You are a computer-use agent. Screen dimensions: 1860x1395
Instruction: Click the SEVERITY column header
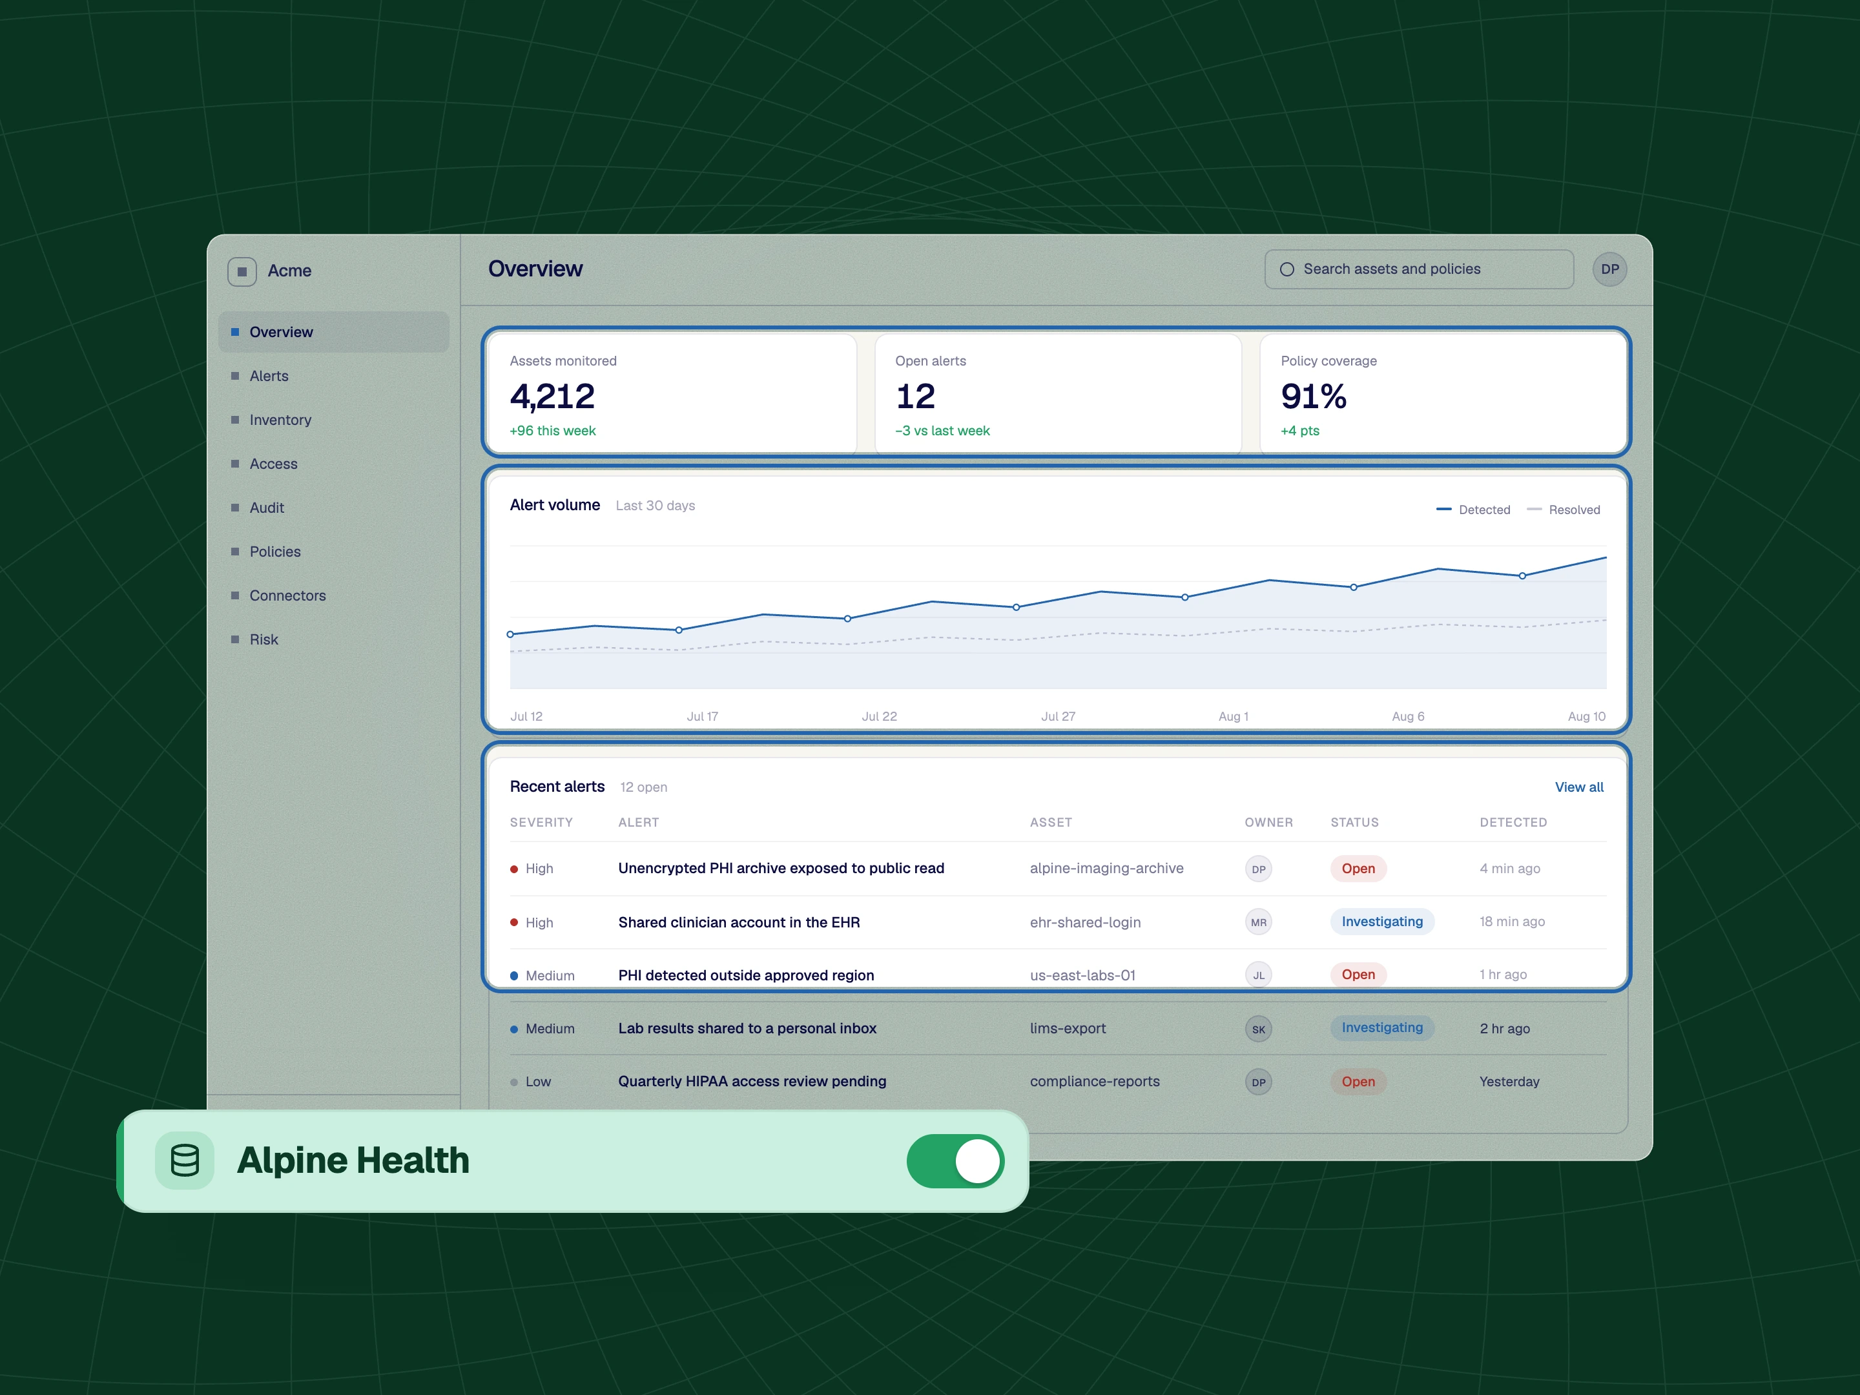[541, 822]
